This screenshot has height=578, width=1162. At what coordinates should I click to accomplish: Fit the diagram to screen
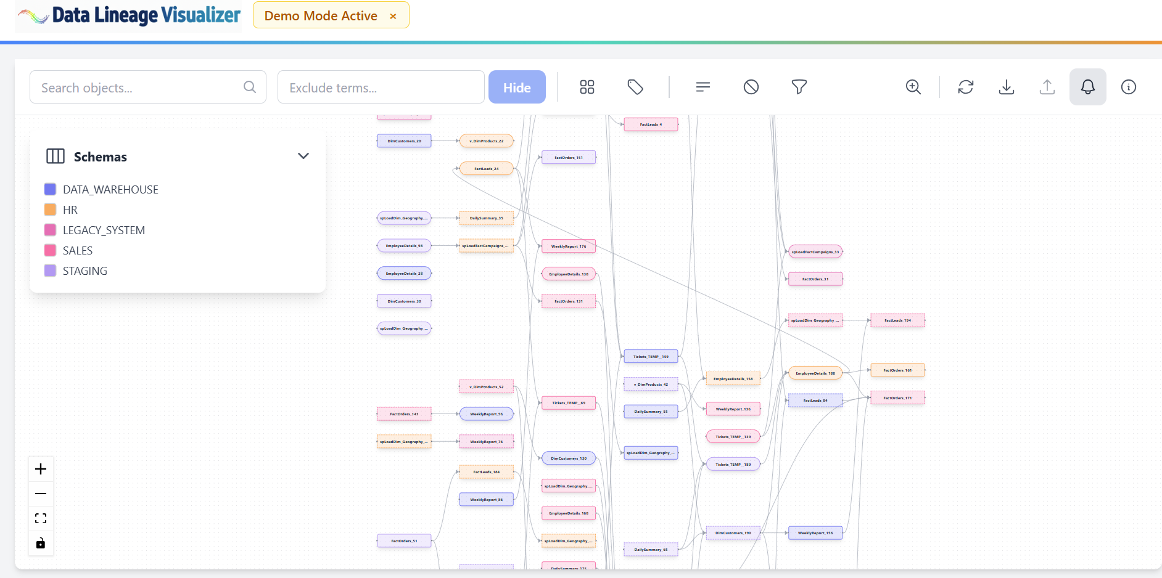click(x=41, y=518)
